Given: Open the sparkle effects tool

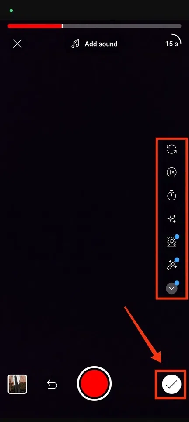Looking at the screenshot, I should coord(171,219).
